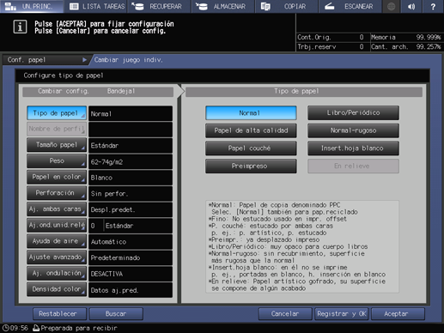The image size is (444, 333).
Task: Click the Blanco color value field
Action: pyautogui.click(x=131, y=178)
